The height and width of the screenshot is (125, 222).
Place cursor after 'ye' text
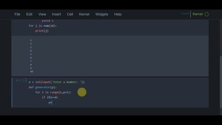point(52,102)
